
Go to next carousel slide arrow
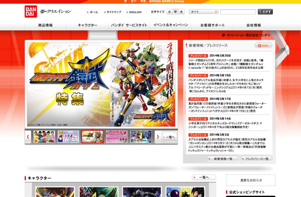(158, 137)
